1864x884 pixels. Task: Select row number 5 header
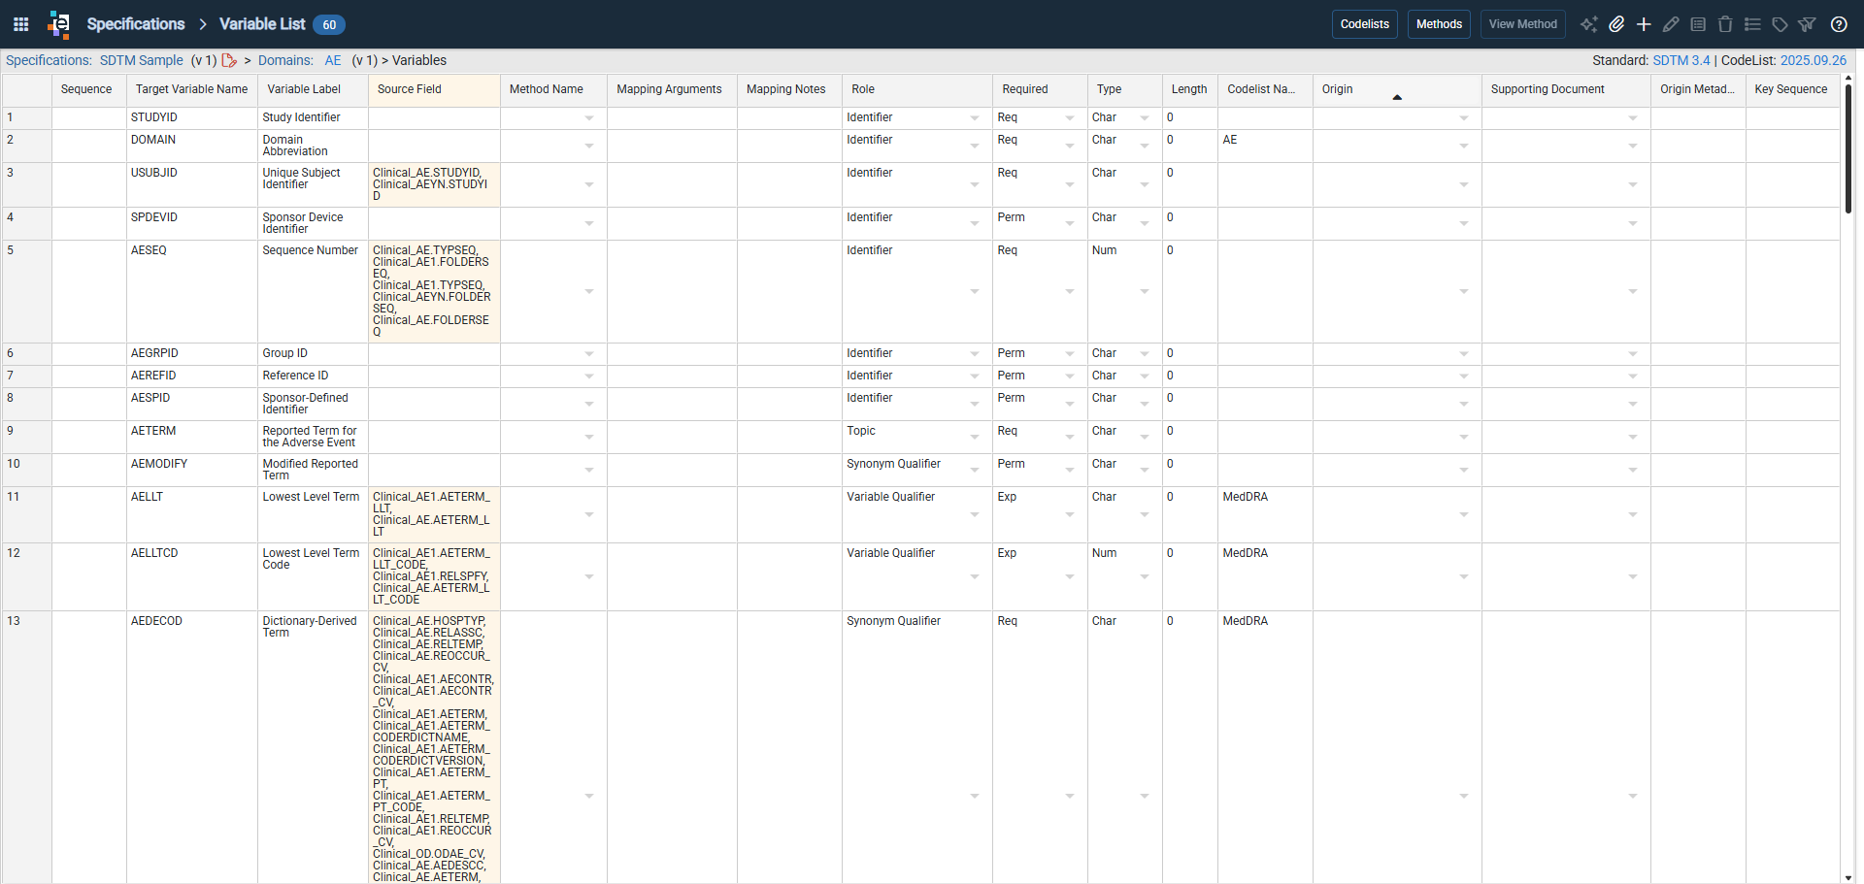tap(27, 291)
